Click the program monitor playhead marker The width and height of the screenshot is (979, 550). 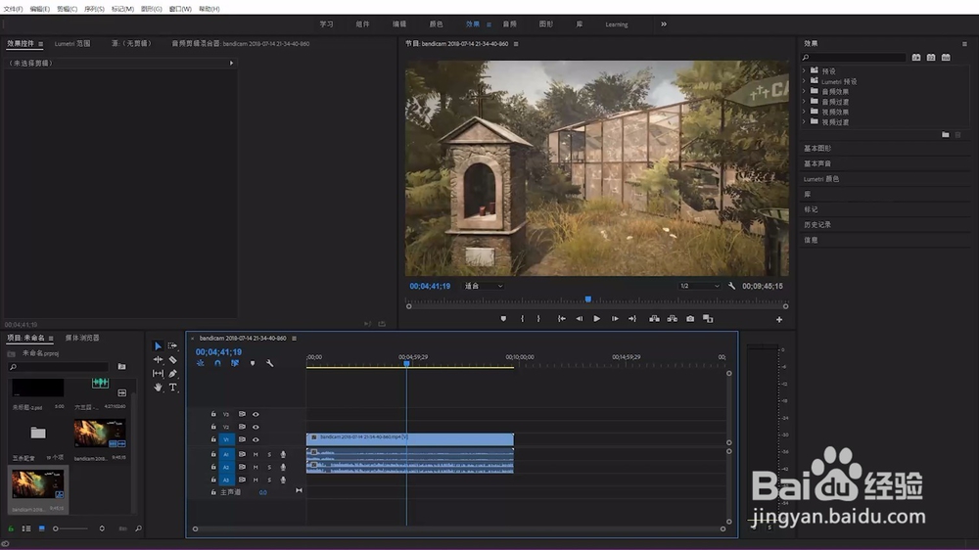[x=587, y=299]
